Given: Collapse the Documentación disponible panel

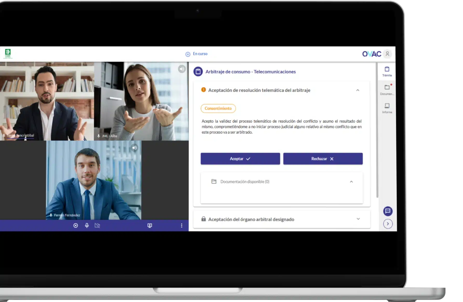Looking at the screenshot, I should click(351, 182).
